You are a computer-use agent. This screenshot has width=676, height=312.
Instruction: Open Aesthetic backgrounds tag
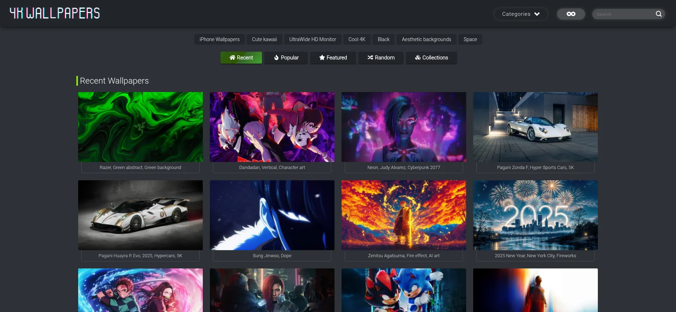point(426,39)
